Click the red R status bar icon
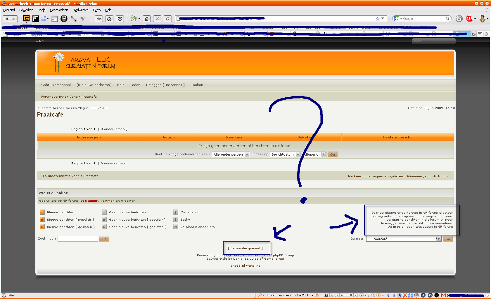 [437, 295]
